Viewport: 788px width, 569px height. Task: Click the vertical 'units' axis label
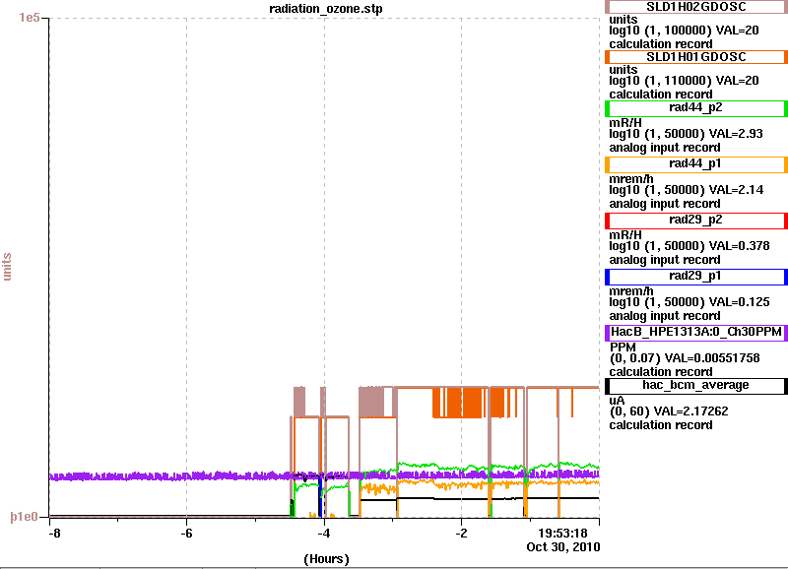[x=7, y=267]
